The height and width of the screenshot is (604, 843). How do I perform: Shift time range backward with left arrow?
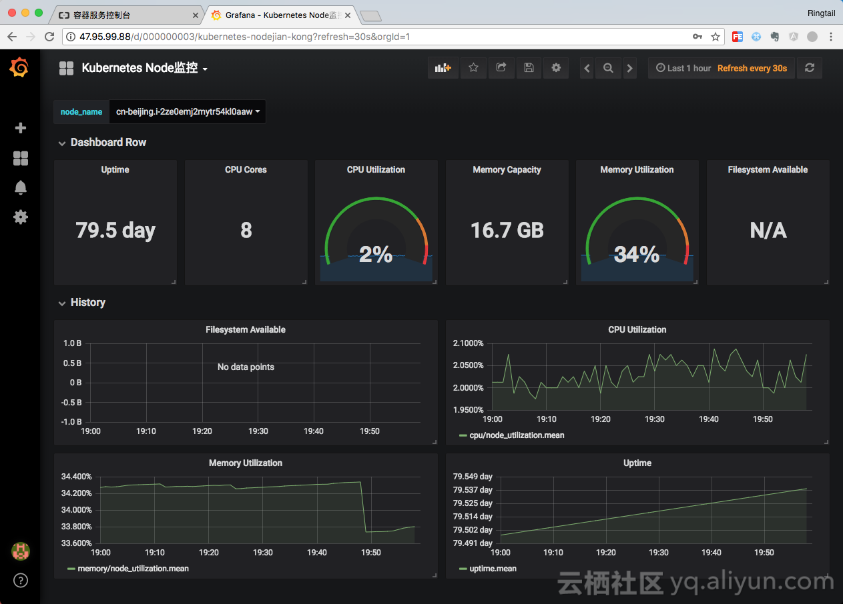pos(587,68)
